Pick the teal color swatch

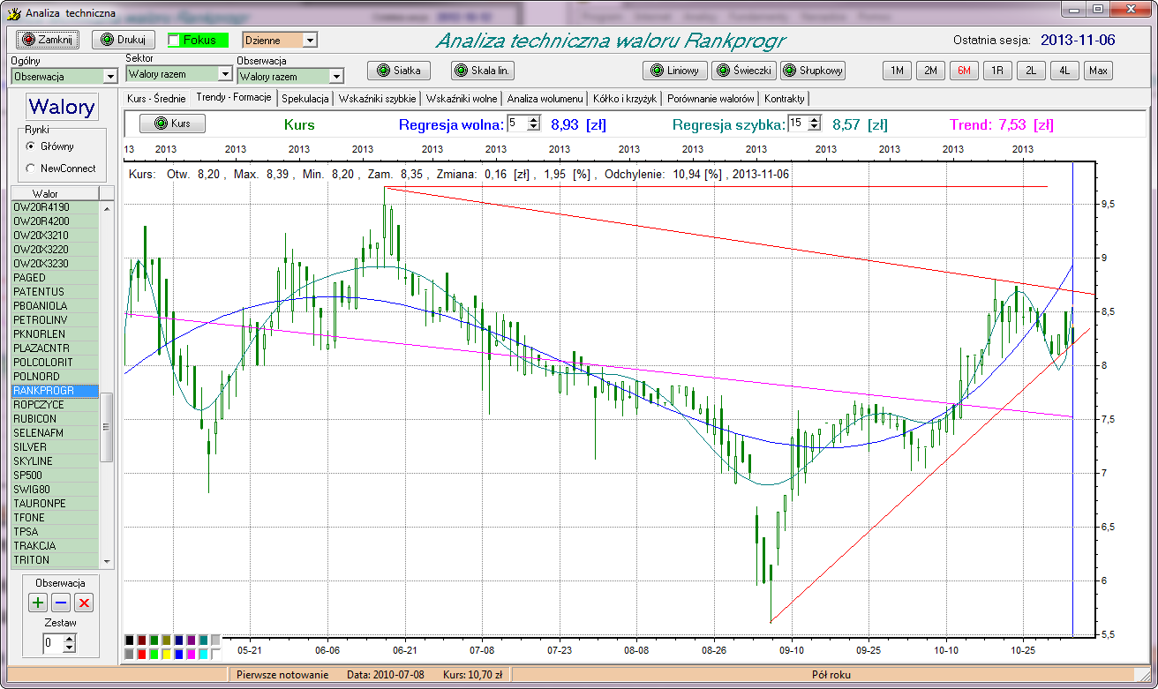pos(204,640)
